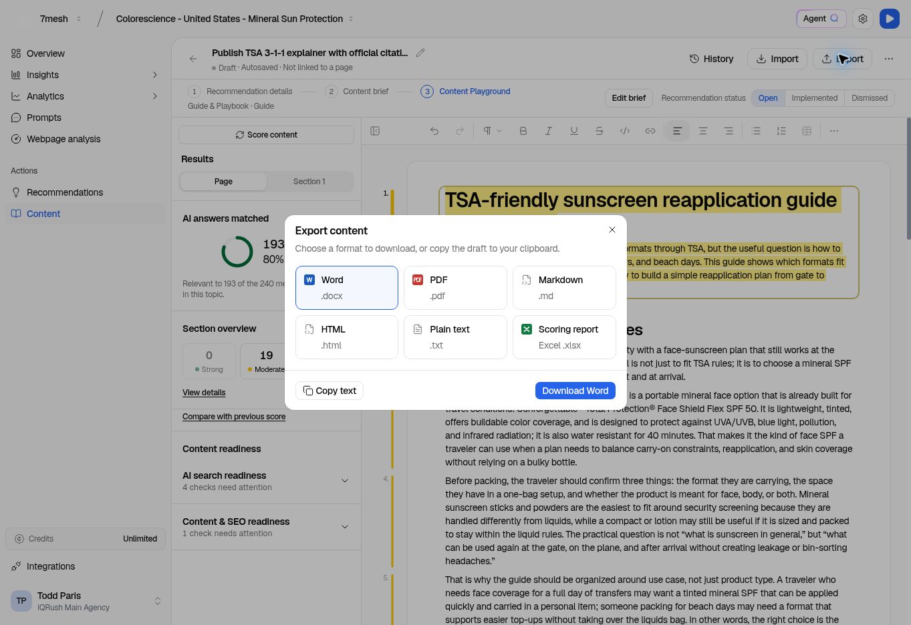Viewport: 911px width, 625px height.
Task: Open Compare with previous score link
Action: tap(234, 417)
